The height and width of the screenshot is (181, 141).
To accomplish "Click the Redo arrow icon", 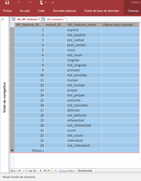I will point(30,3).
